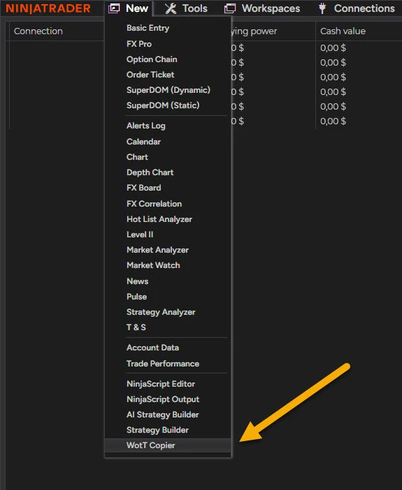Click the Connection column header
402x490 pixels.
(x=38, y=31)
